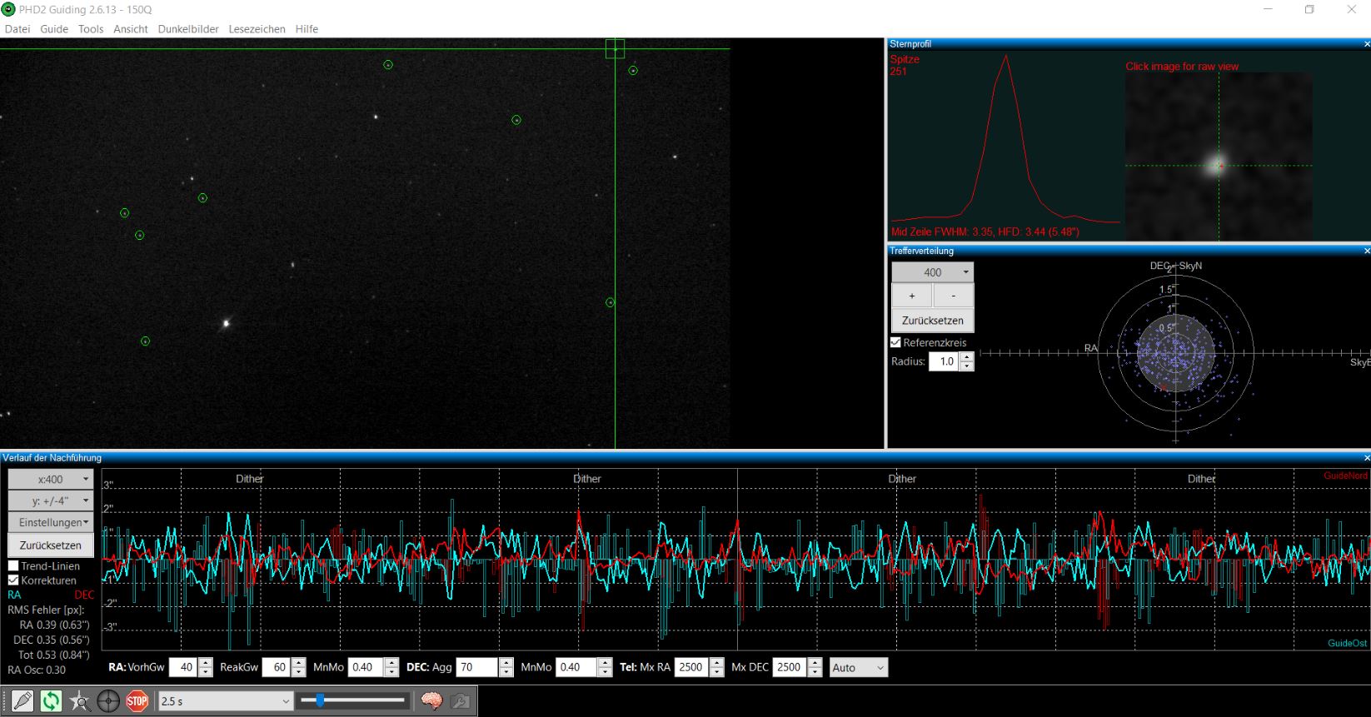Image resolution: width=1371 pixels, height=717 pixels.
Task: Click the ReakGw value field
Action: point(277,668)
